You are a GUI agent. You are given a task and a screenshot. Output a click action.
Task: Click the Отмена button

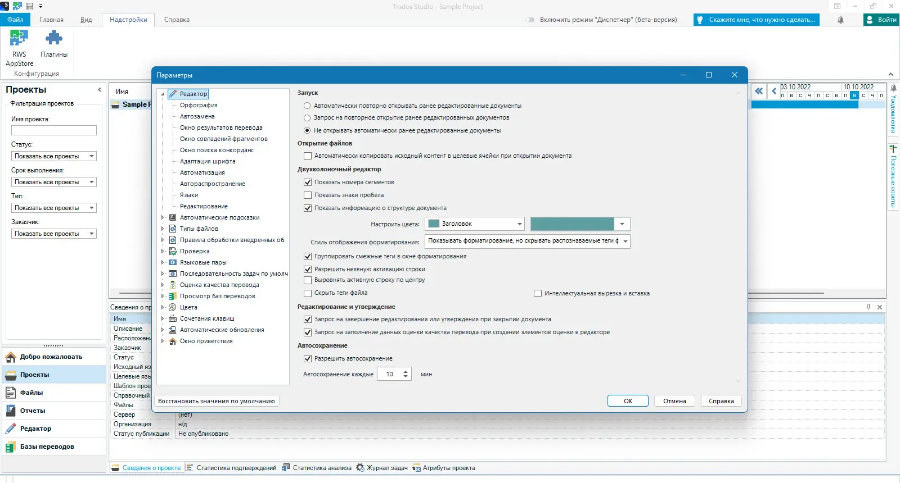click(674, 401)
